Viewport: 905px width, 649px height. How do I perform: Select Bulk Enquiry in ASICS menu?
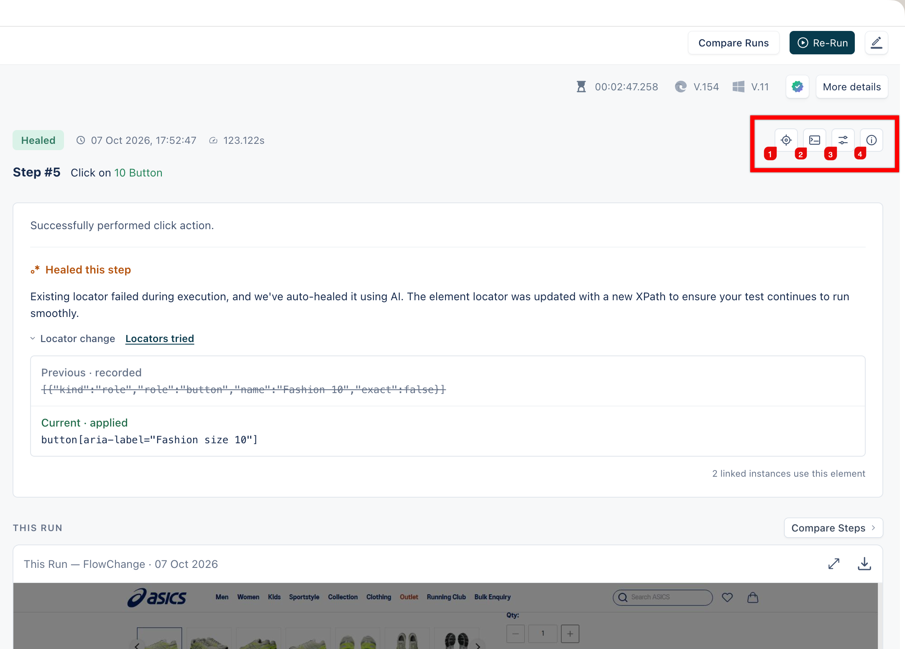point(492,597)
